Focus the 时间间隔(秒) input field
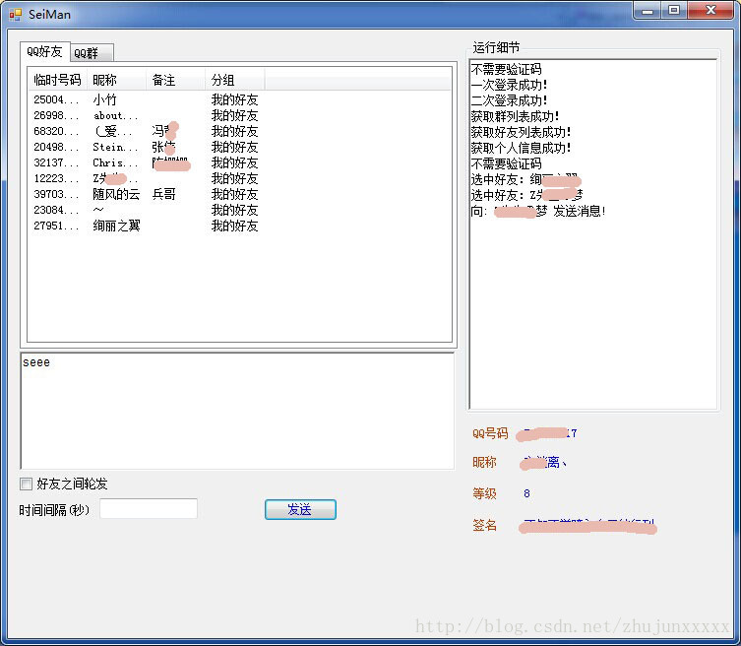 (x=149, y=508)
